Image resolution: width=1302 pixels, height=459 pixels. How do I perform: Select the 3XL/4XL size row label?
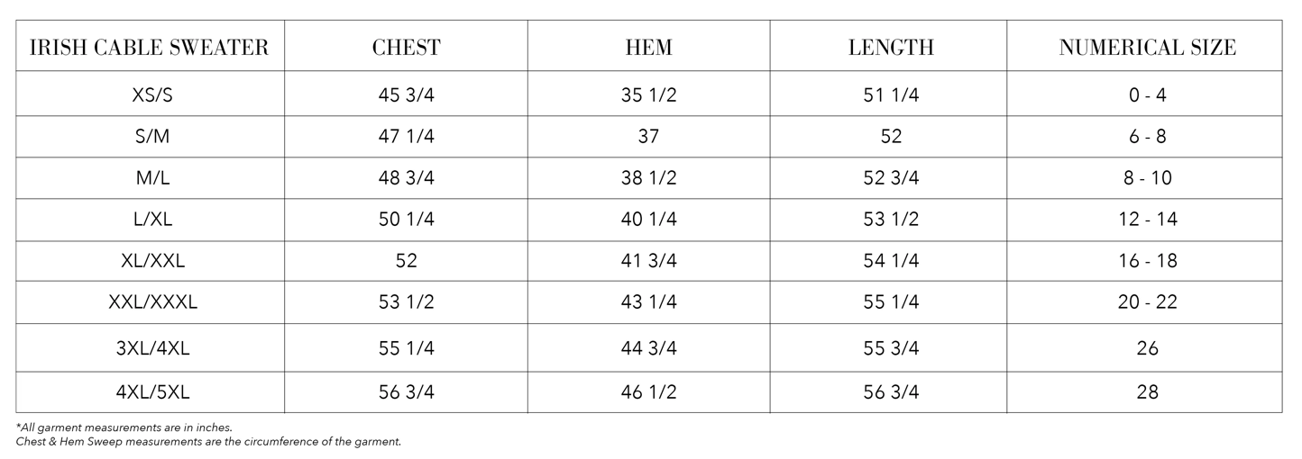(151, 348)
